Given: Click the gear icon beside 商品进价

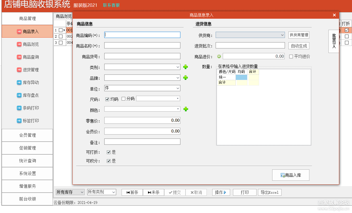Looking at the screenshot, I should [219, 56].
